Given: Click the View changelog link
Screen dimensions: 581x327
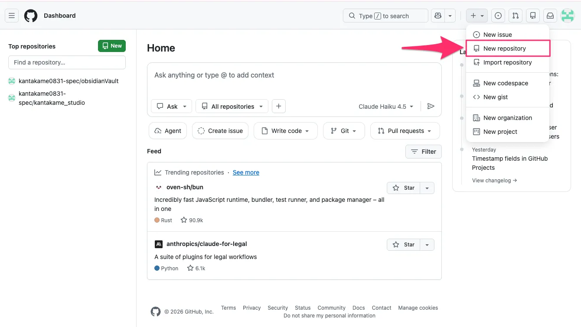Looking at the screenshot, I should pos(494,181).
